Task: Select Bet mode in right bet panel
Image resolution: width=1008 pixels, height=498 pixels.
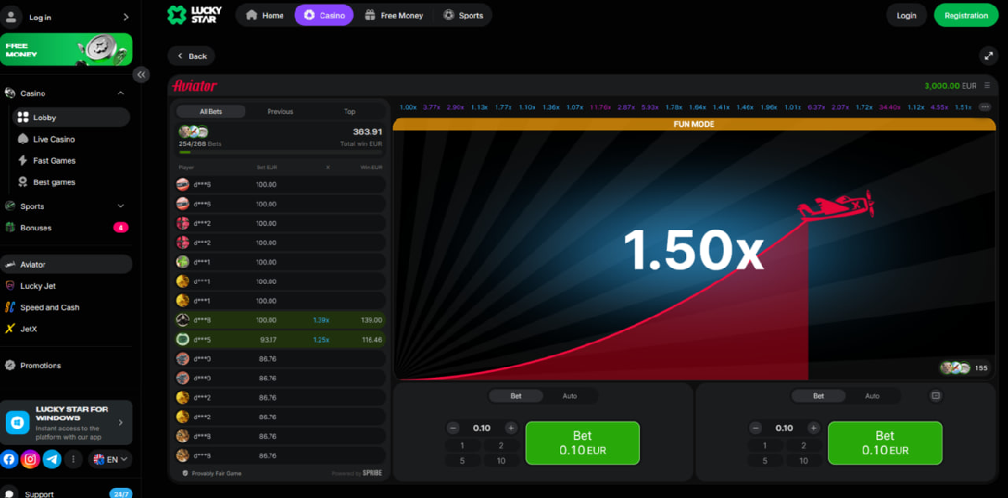Action: point(818,396)
